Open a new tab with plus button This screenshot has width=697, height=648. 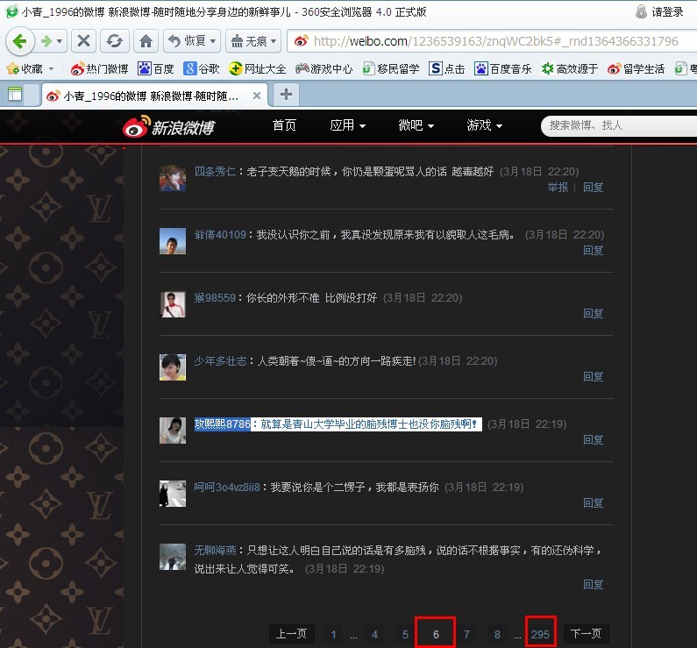[x=285, y=95]
